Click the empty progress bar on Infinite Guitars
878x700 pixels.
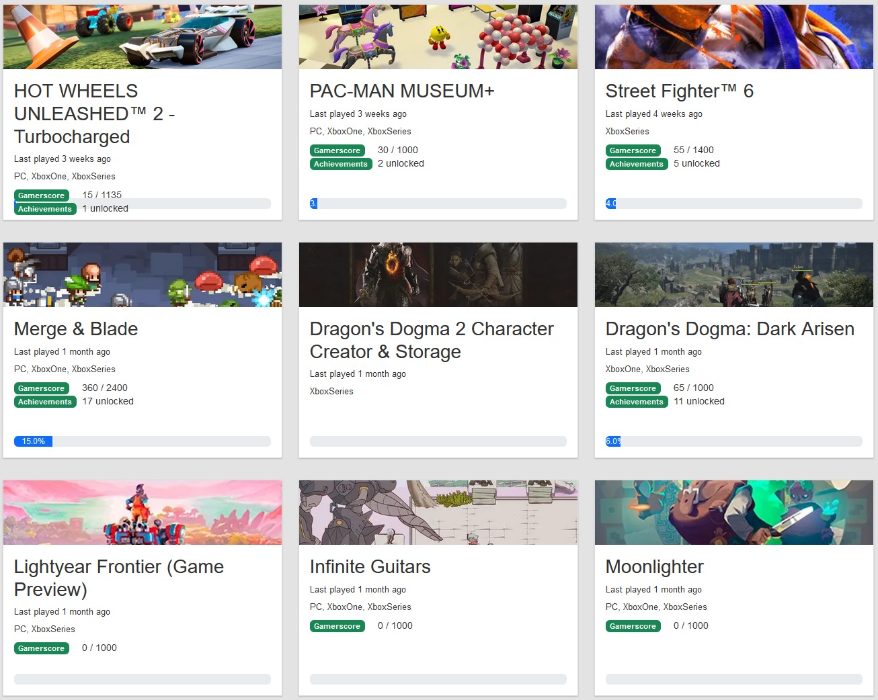click(x=438, y=679)
